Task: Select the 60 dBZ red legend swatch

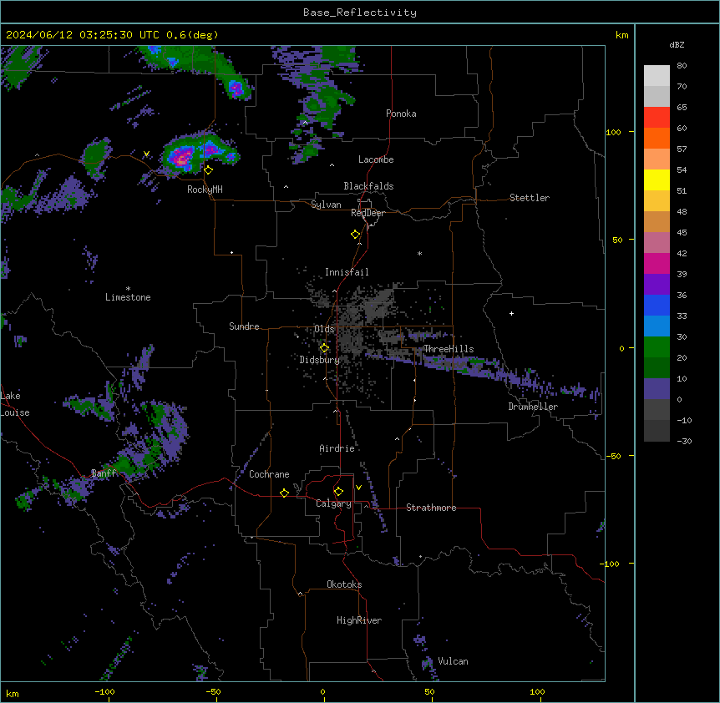Action: click(657, 118)
